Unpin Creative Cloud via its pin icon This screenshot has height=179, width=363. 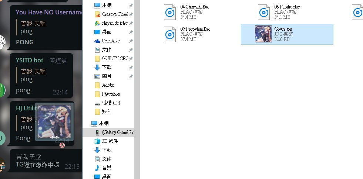[x=131, y=14]
